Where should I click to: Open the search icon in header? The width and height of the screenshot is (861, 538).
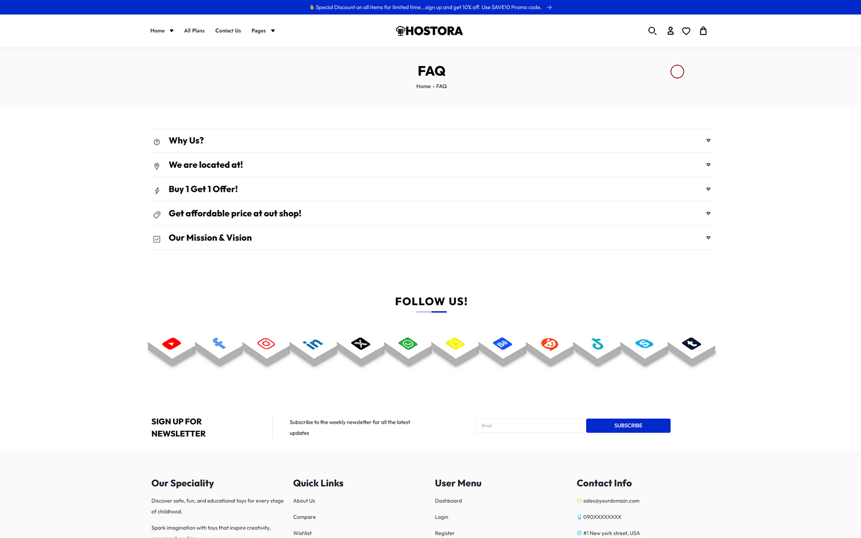click(652, 31)
